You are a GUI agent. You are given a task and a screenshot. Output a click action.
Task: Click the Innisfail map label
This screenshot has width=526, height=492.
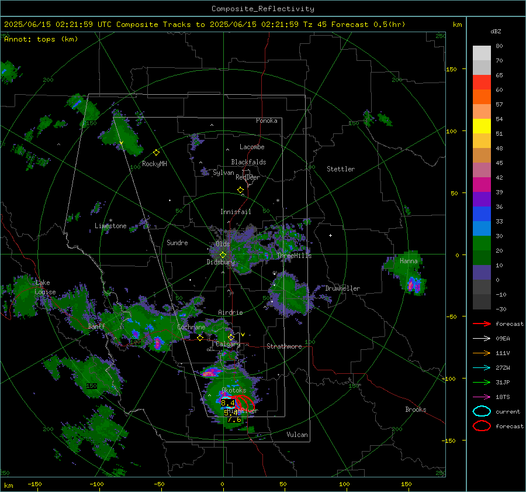pos(236,212)
